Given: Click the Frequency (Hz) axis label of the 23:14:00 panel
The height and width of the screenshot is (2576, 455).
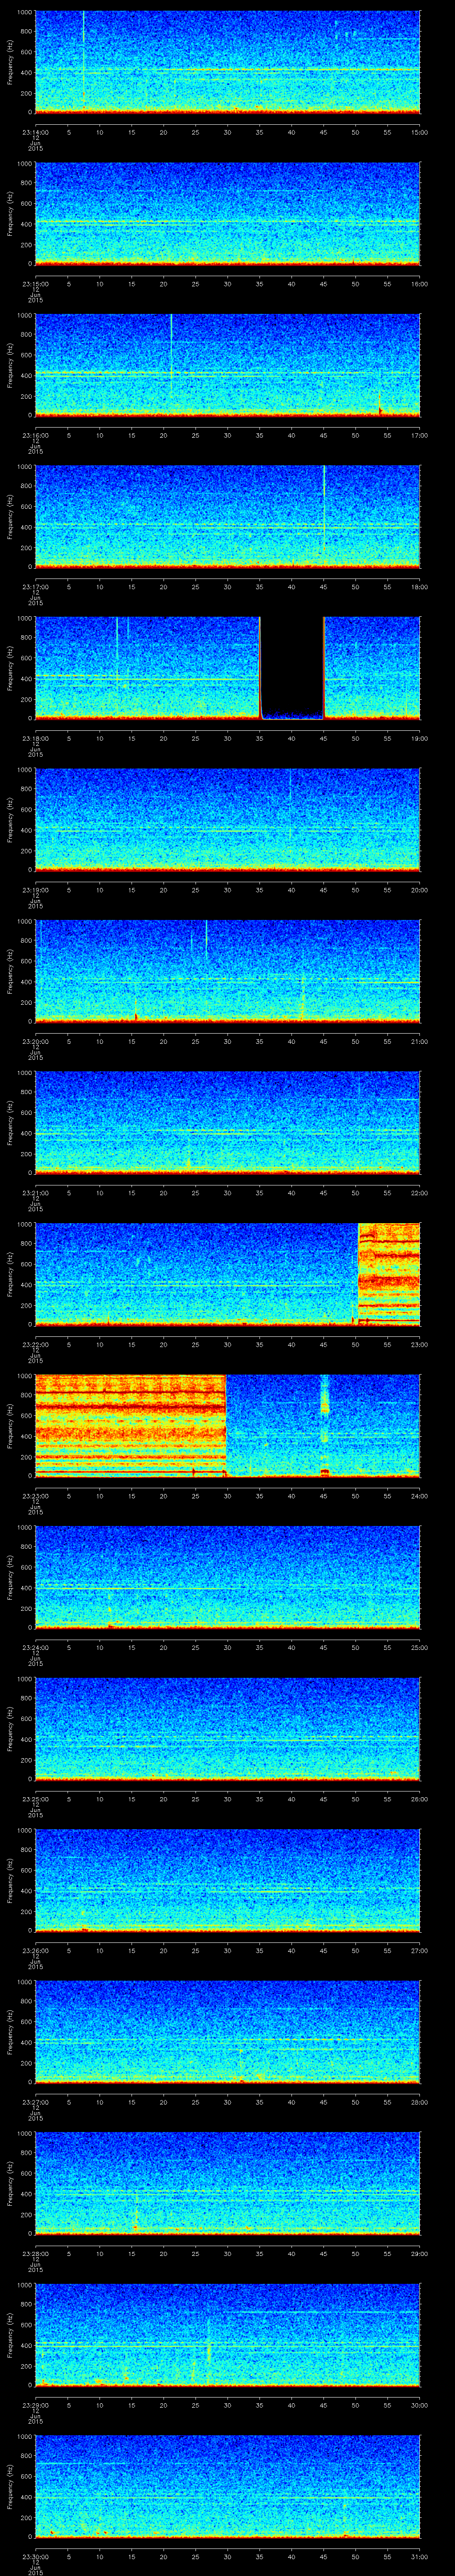Looking at the screenshot, I should [10, 62].
